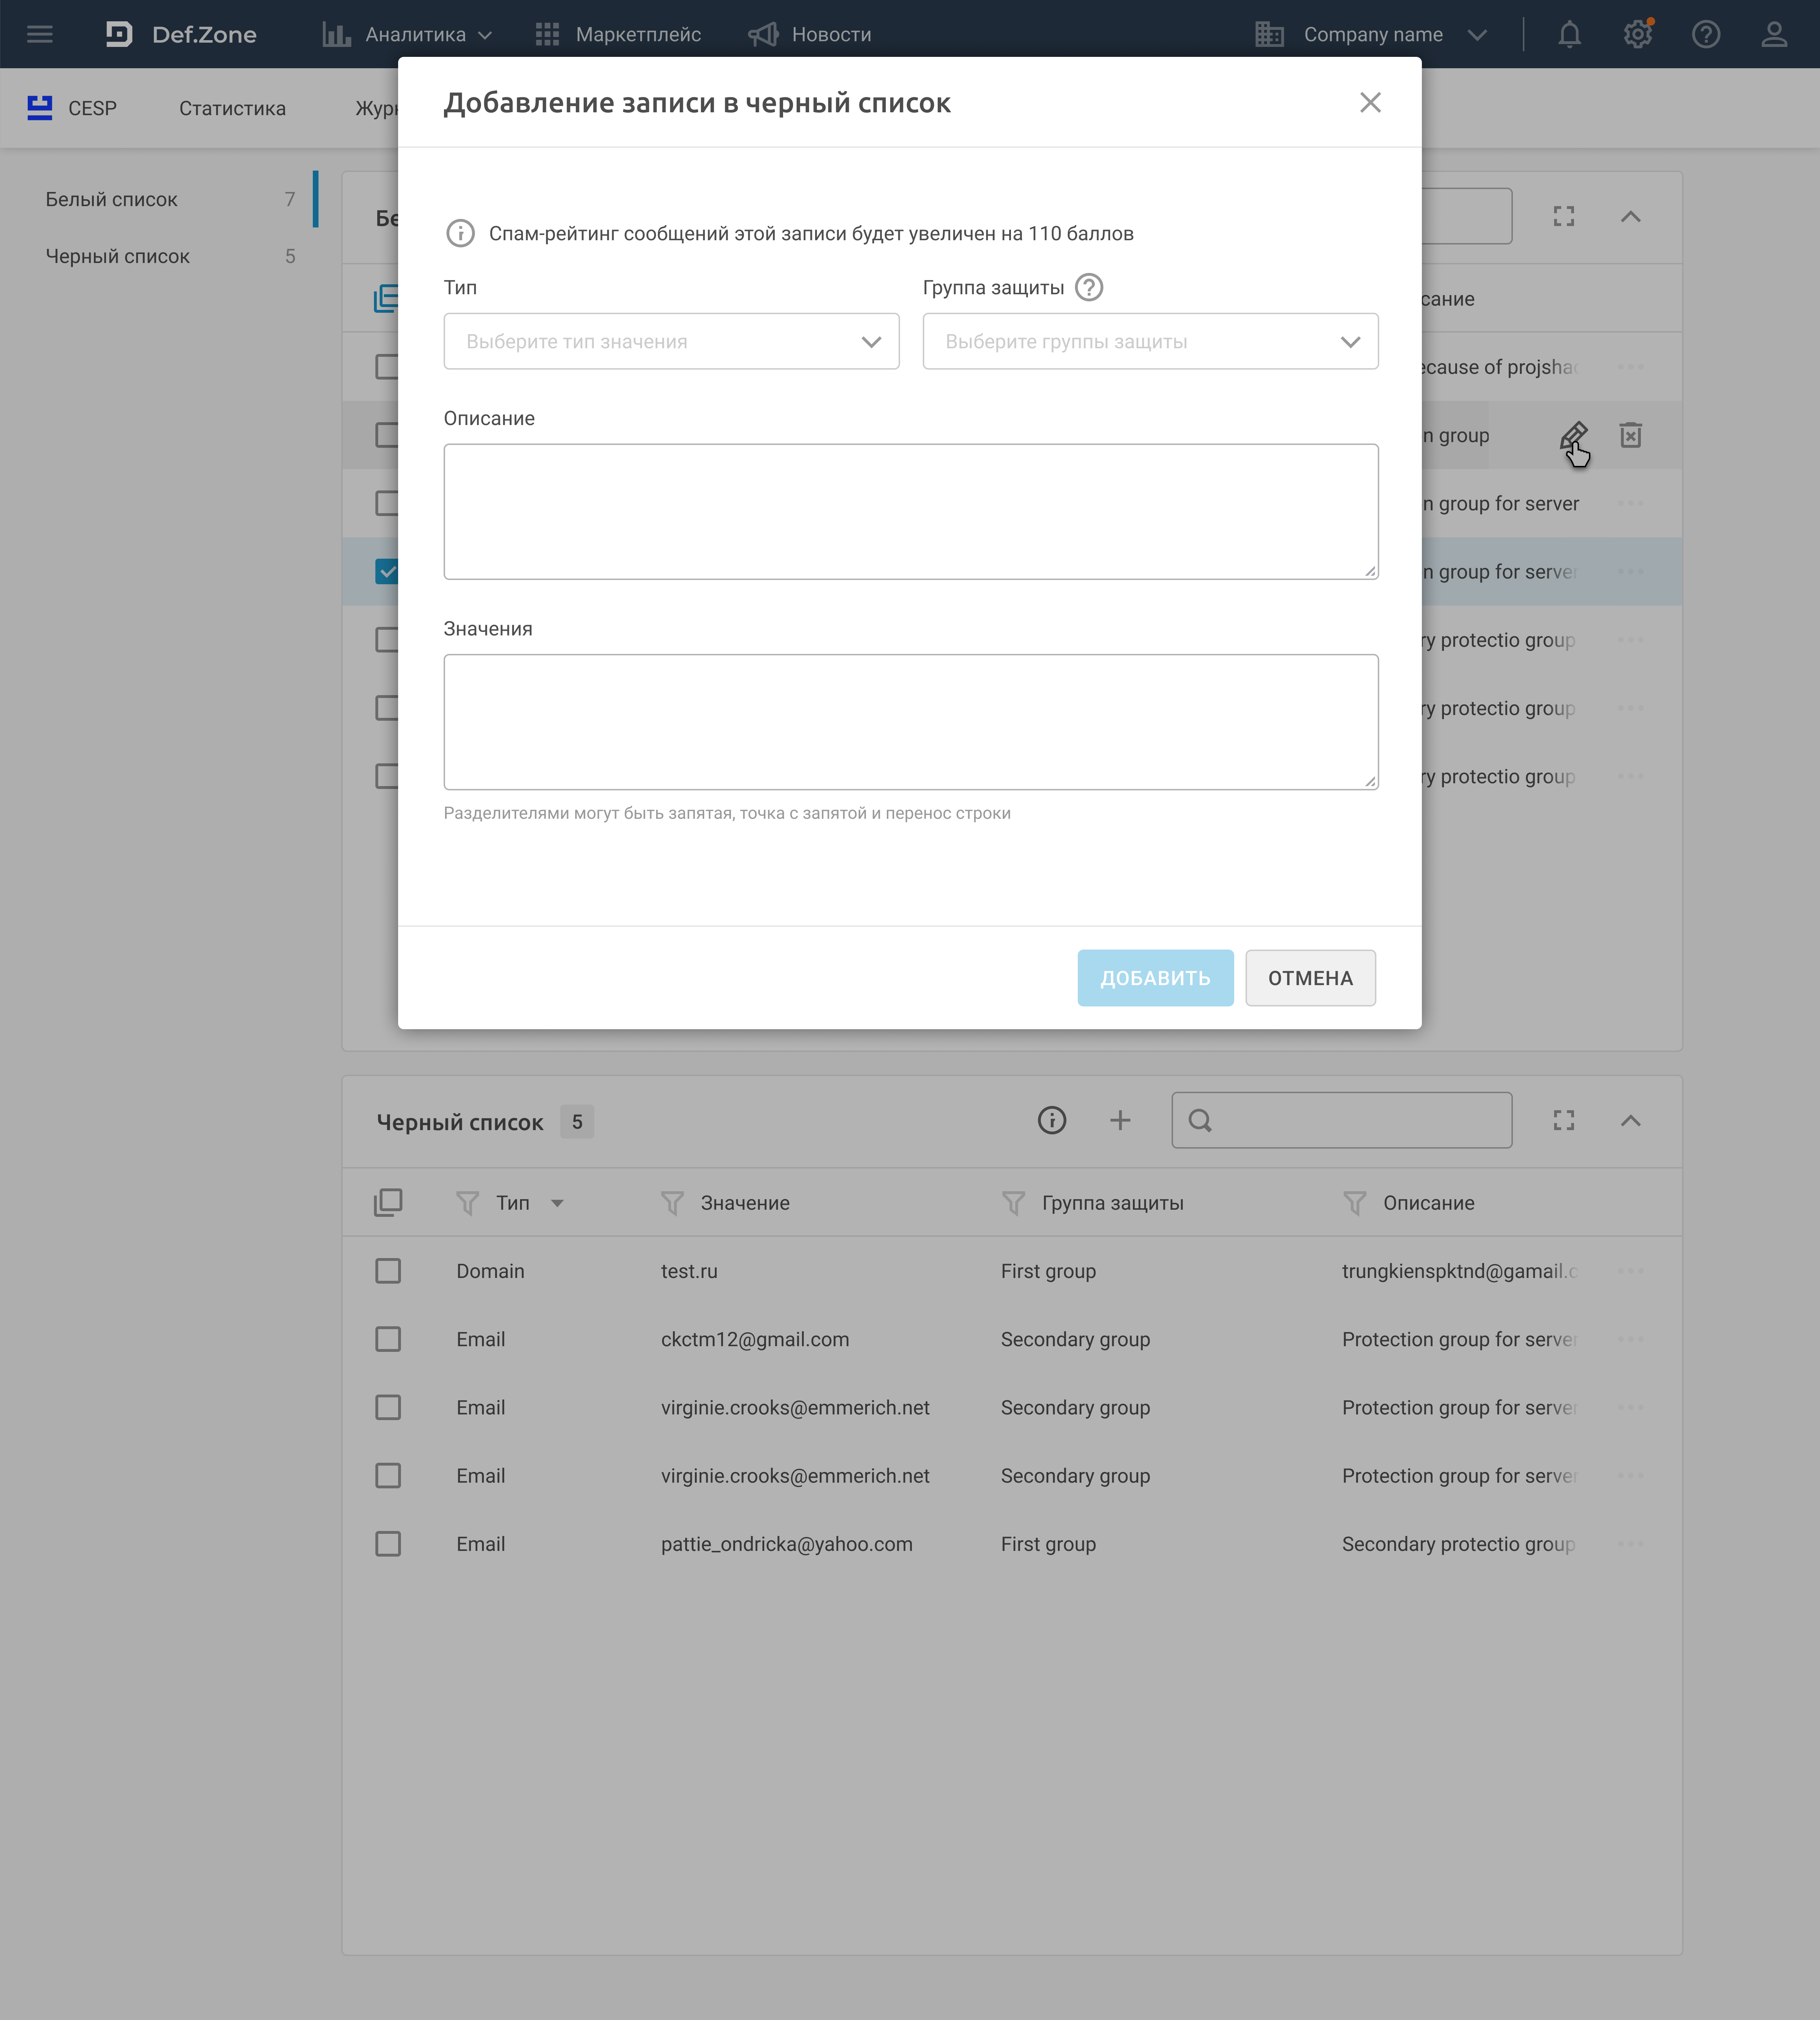This screenshot has width=1820, height=2020.
Task: Open settings gear in top bar
Action: coord(1637,35)
